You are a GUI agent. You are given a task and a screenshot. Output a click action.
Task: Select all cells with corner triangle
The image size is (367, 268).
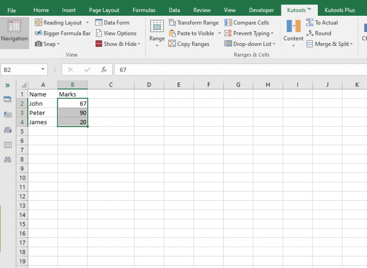(22, 85)
